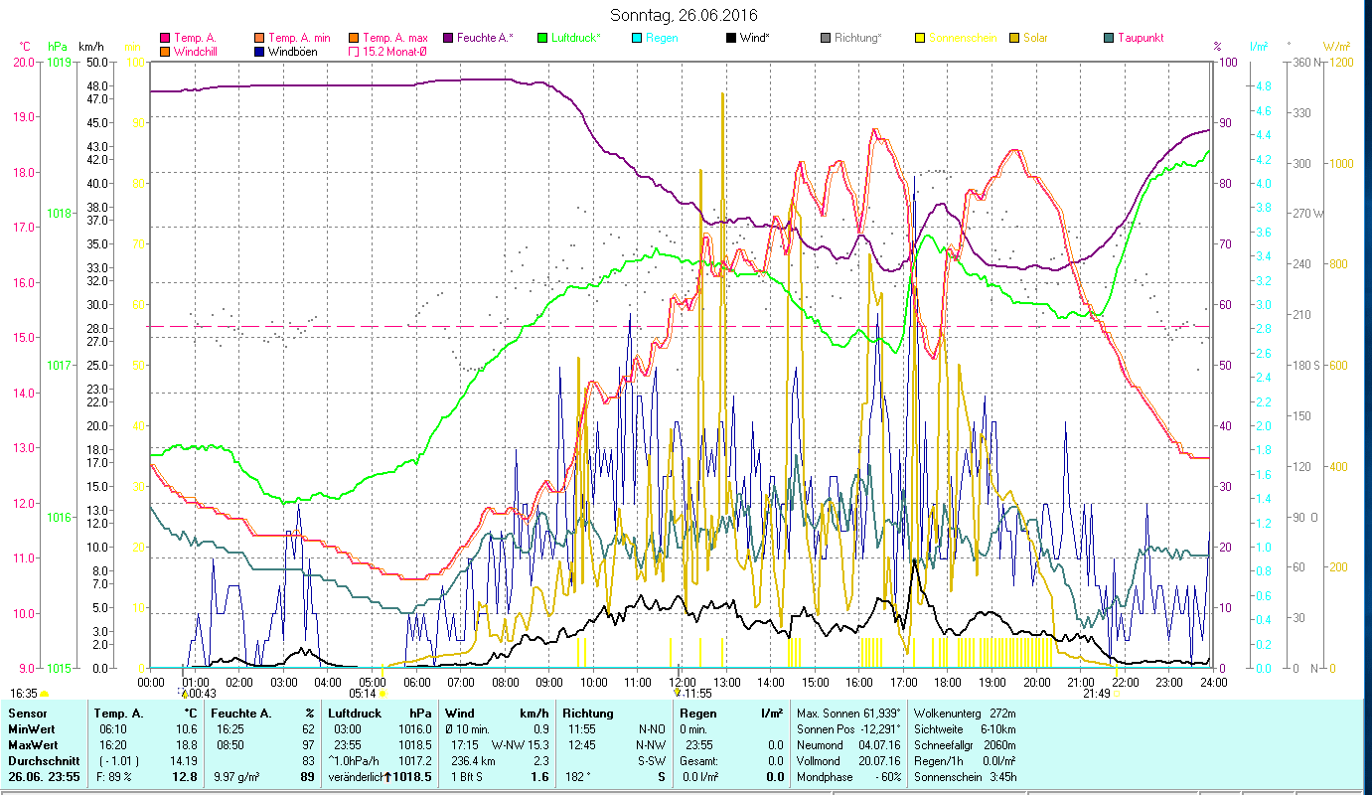The height and width of the screenshot is (795, 1372).
Task: Click the purple Feuchte A.* legend swatch
Action: (x=448, y=39)
